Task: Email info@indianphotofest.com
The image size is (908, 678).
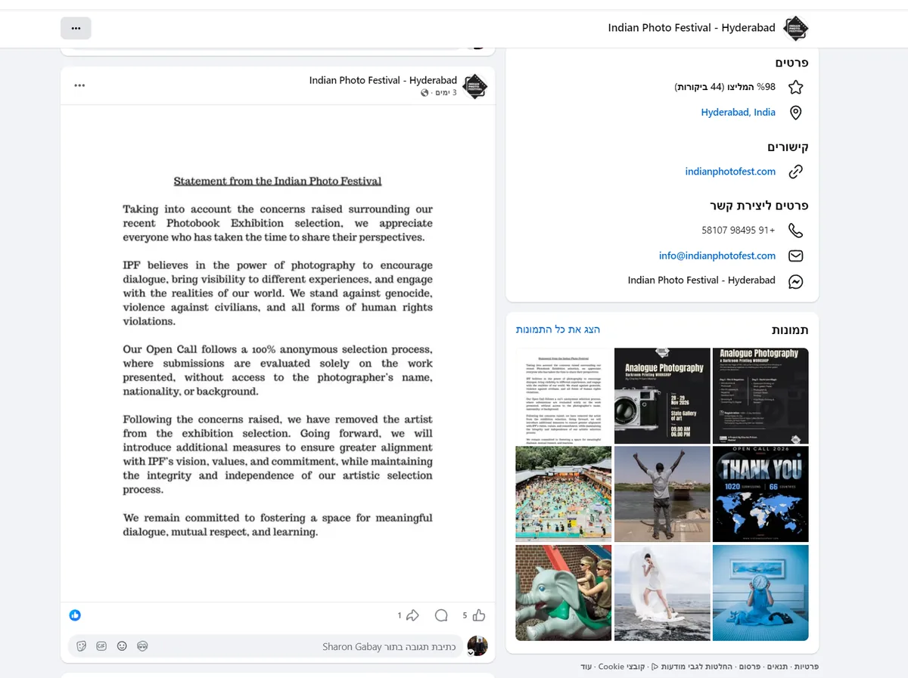Action: pyautogui.click(x=717, y=255)
